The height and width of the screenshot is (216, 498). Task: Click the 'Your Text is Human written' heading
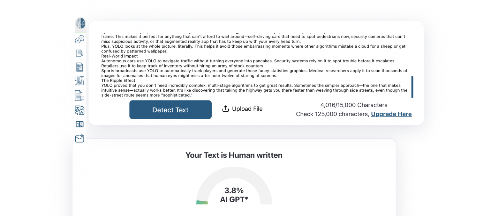[234, 155]
